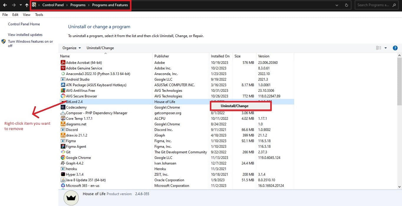
Task: Click the Graph 4.4.2 icon
Action: point(63,163)
